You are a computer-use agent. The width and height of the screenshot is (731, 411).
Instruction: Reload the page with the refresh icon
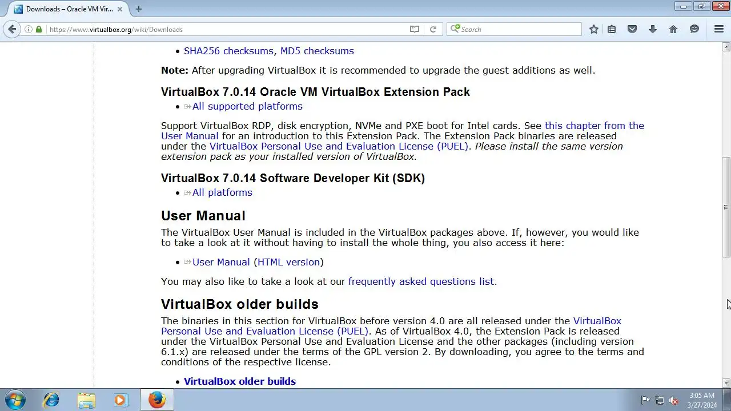pyautogui.click(x=433, y=29)
